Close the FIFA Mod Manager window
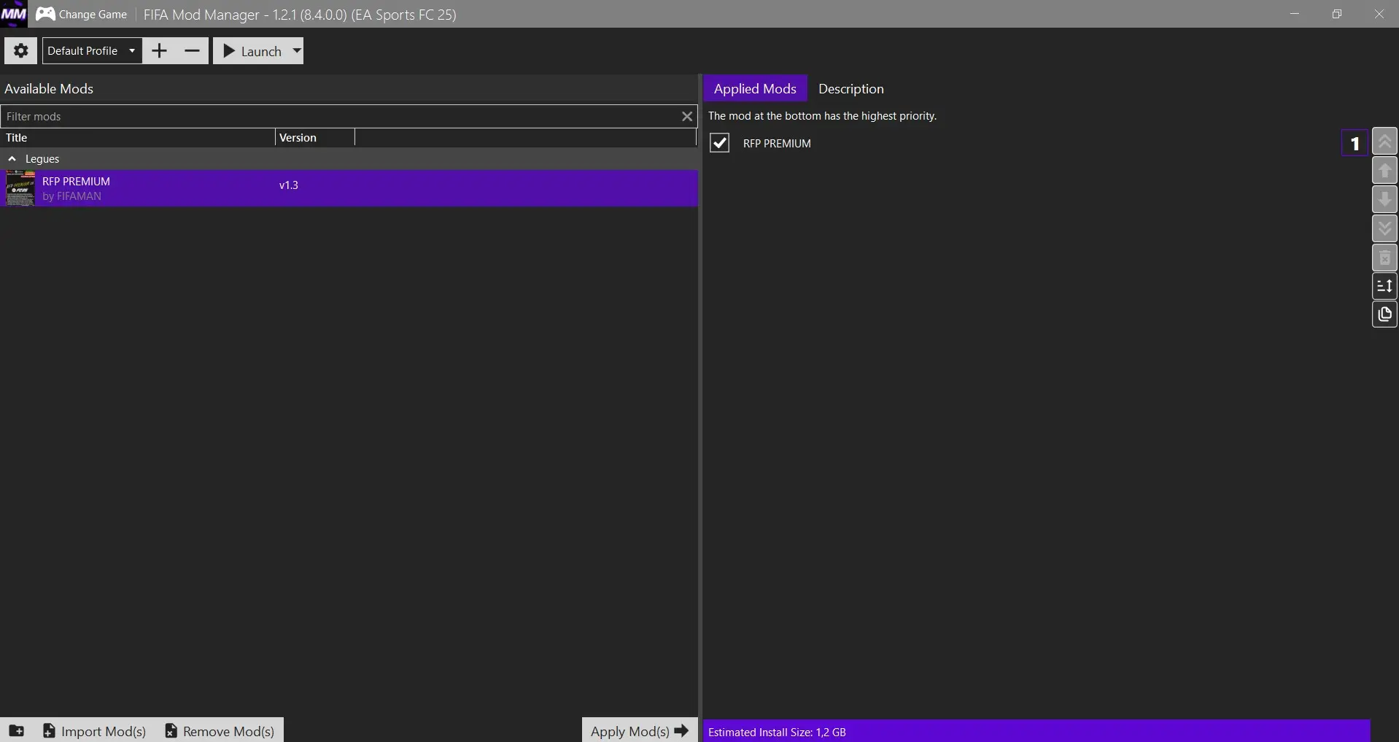 (x=1379, y=14)
